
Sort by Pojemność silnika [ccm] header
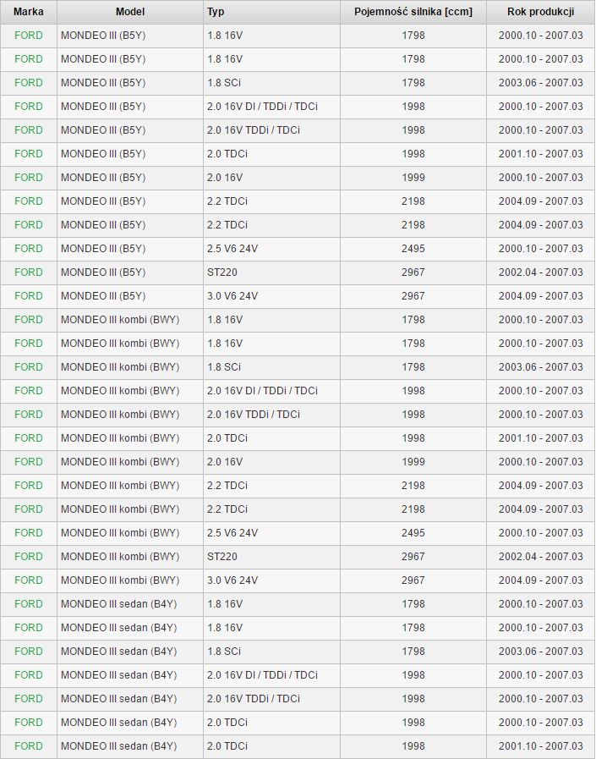pos(413,12)
